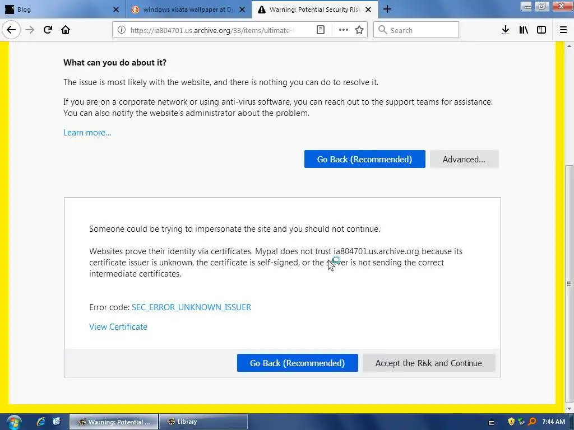
Task: Click the keyboard icon in system tray
Action: [x=491, y=422]
